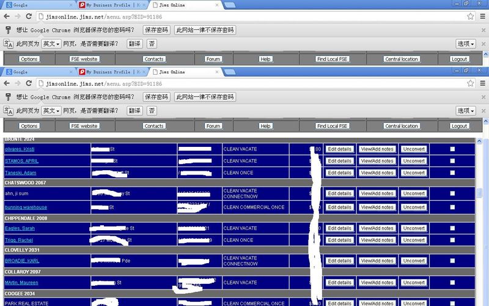Click Logout in lower window navigation
Viewport: 489px width, 306px height.
(x=459, y=126)
